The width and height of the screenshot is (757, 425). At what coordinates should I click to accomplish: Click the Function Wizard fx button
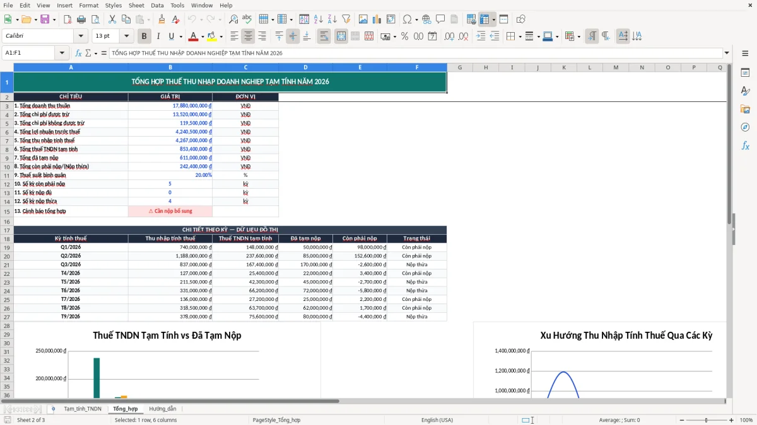(79, 54)
